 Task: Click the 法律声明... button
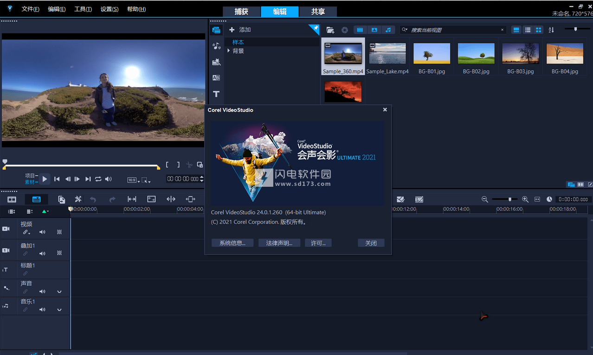point(279,243)
